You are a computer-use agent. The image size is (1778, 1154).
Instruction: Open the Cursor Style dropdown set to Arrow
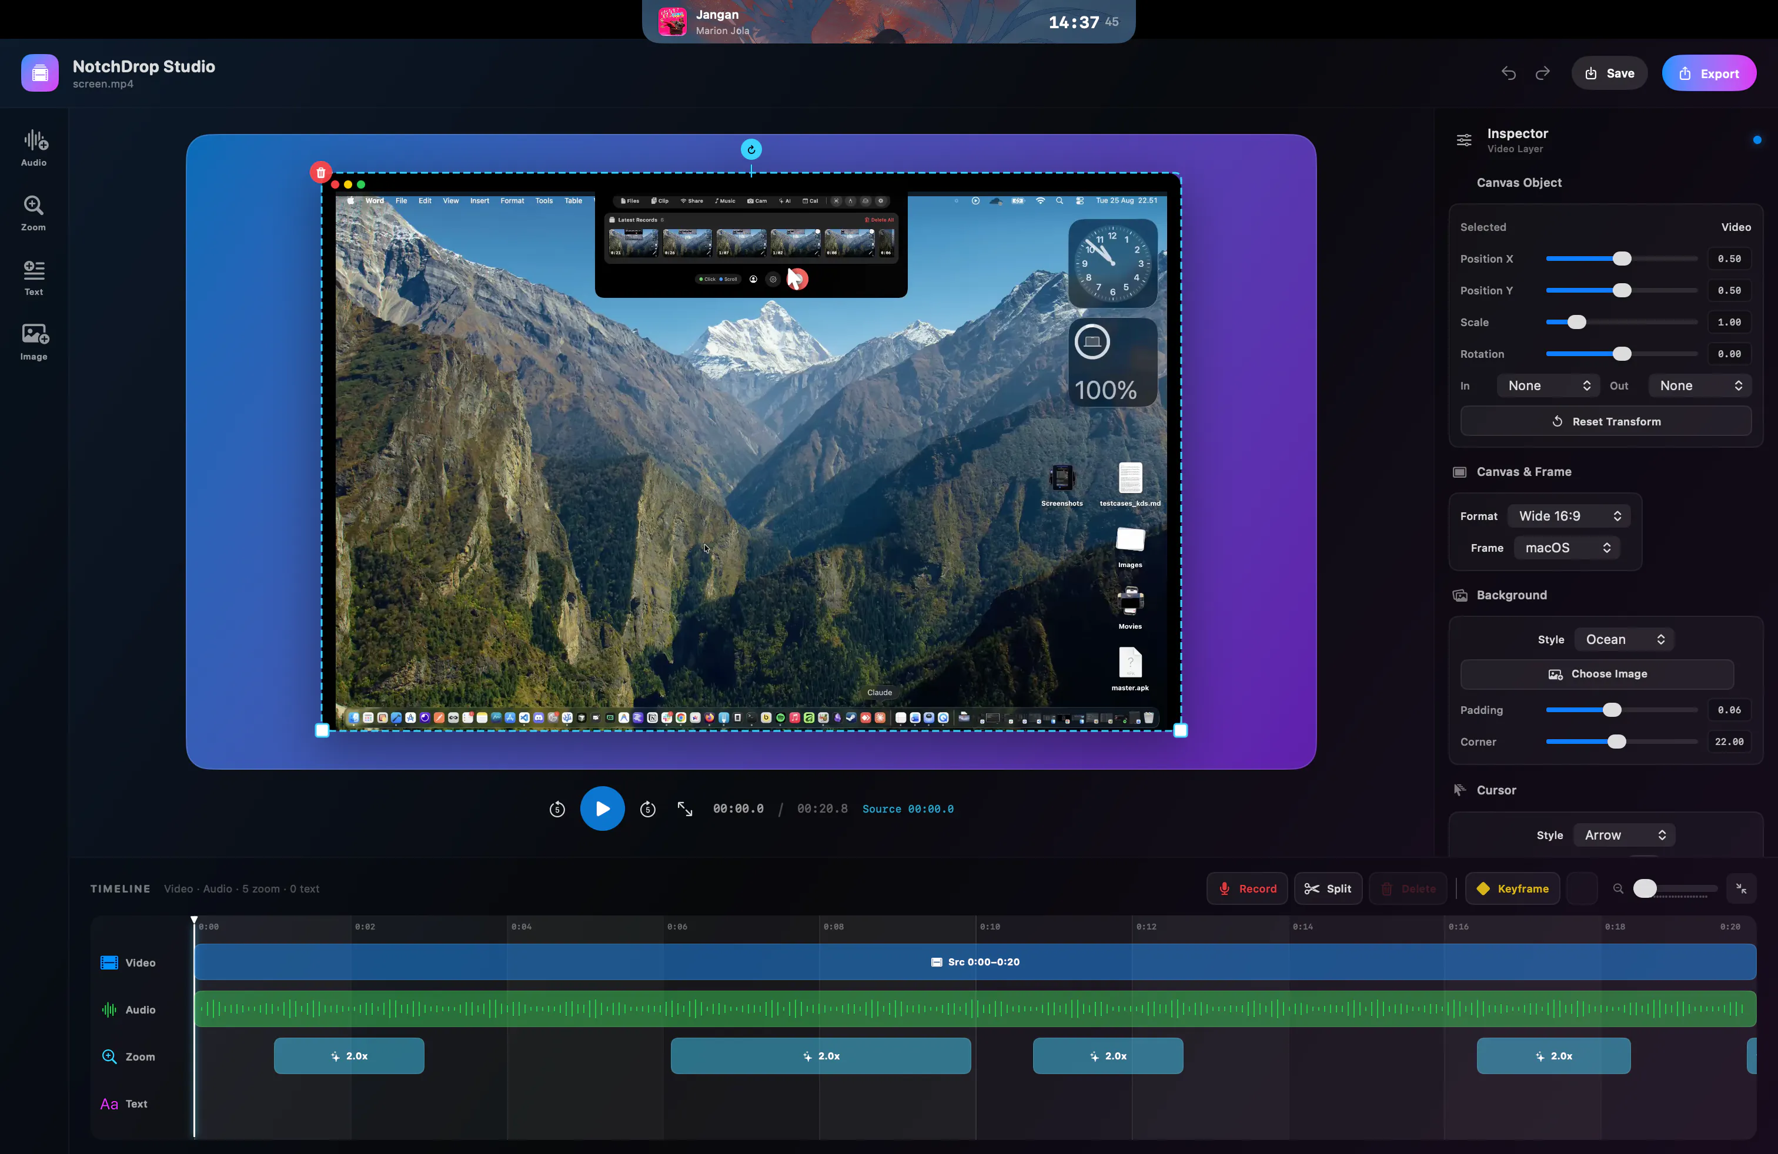coord(1624,834)
